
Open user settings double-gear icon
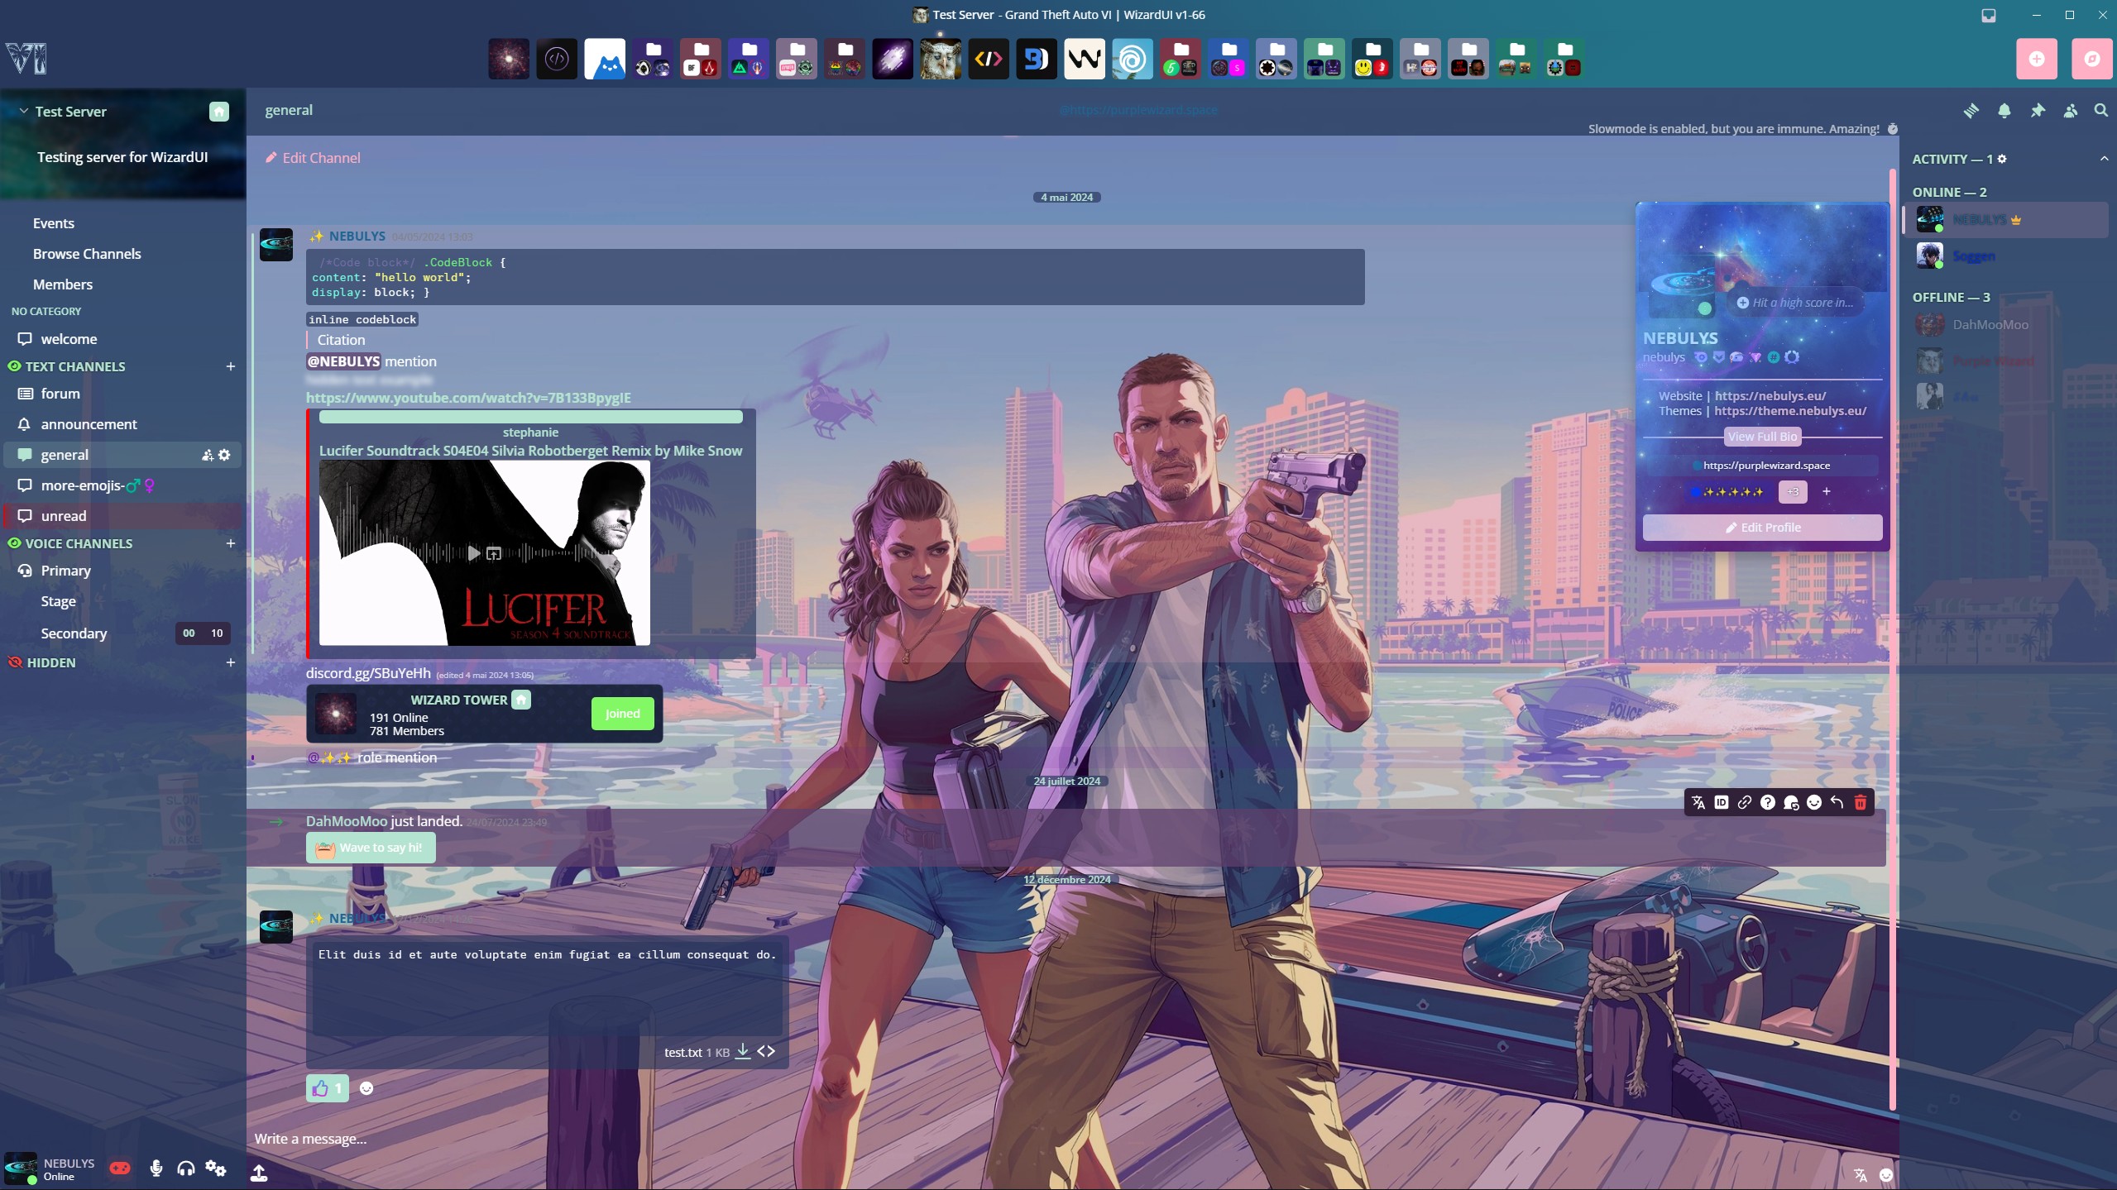point(216,1168)
